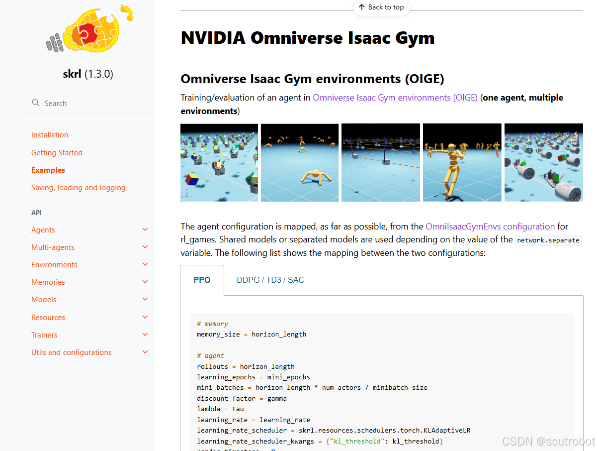The width and height of the screenshot is (597, 451).
Task: Expand the Memories chevron
Action: [145, 282]
